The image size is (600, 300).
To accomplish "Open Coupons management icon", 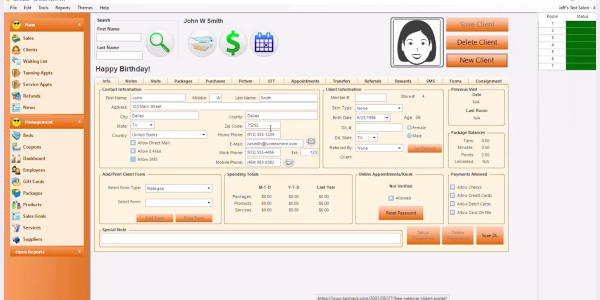I will click(16, 147).
